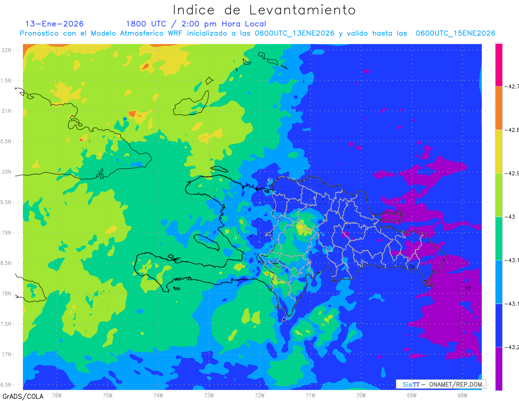Click the '18N' latitude label
Viewport: 519px width, 401px height.
pyautogui.click(x=7, y=294)
